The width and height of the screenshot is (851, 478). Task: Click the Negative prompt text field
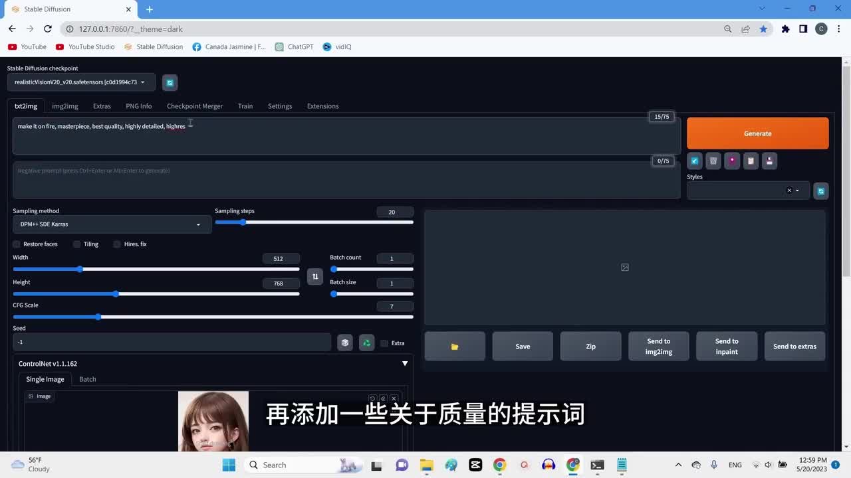346,179
